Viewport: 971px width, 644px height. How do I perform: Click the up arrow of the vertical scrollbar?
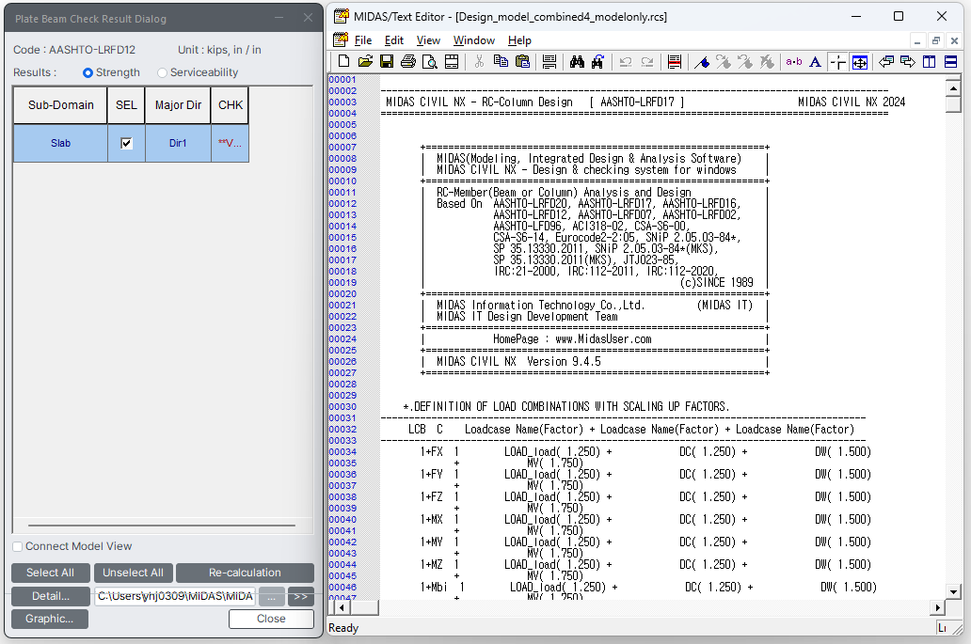click(x=954, y=88)
